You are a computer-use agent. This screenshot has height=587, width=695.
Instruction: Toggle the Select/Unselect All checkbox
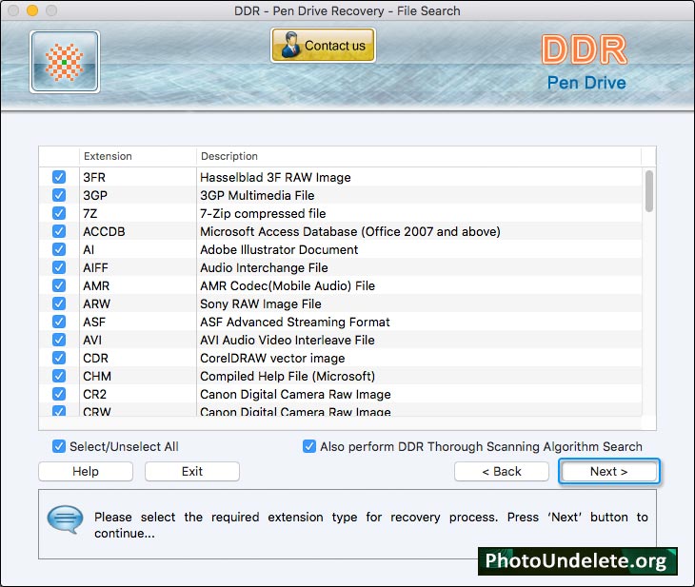point(59,446)
